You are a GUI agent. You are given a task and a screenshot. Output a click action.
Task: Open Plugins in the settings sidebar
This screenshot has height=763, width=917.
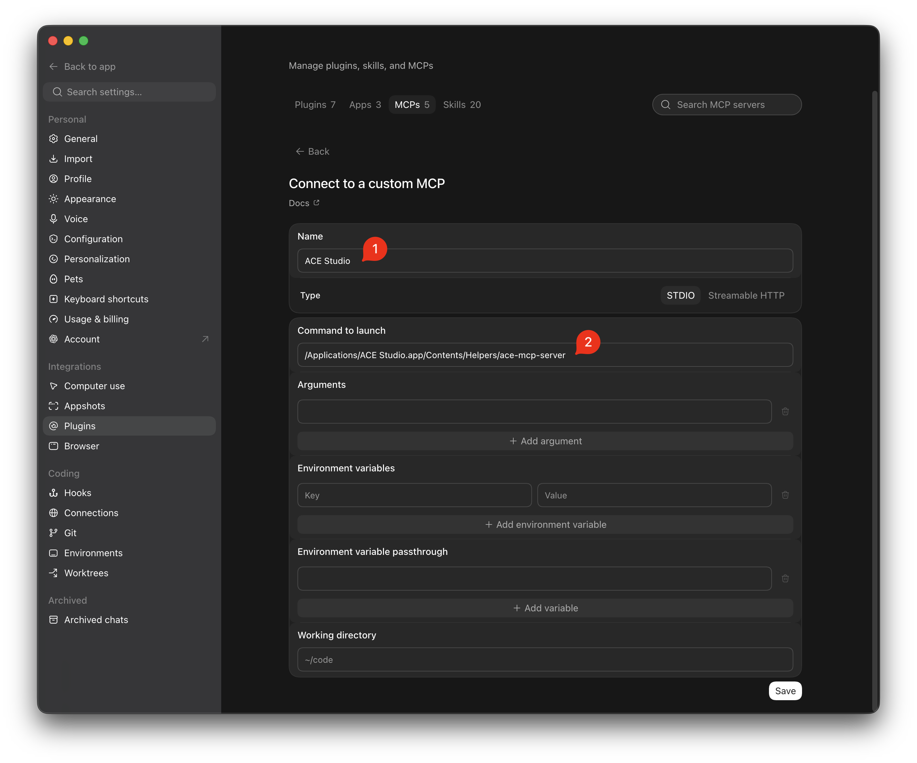(129, 427)
